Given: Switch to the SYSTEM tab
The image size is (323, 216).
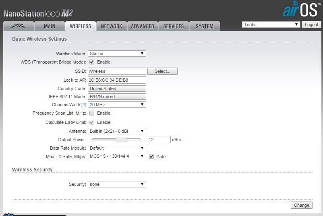Looking at the screenshot, I should click(x=205, y=26).
